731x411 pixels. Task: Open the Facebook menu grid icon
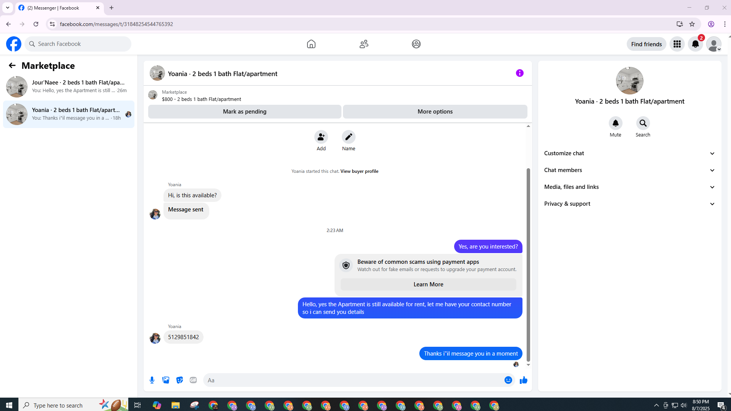pos(677,44)
